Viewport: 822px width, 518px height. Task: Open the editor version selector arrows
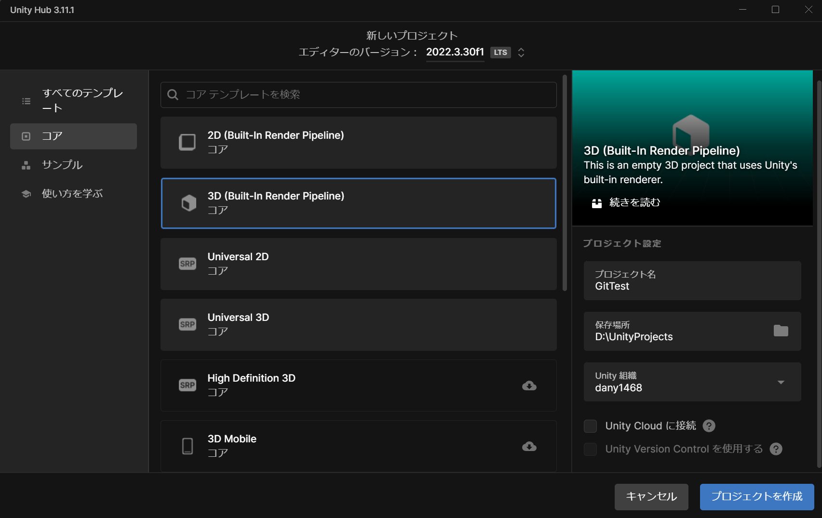(521, 53)
